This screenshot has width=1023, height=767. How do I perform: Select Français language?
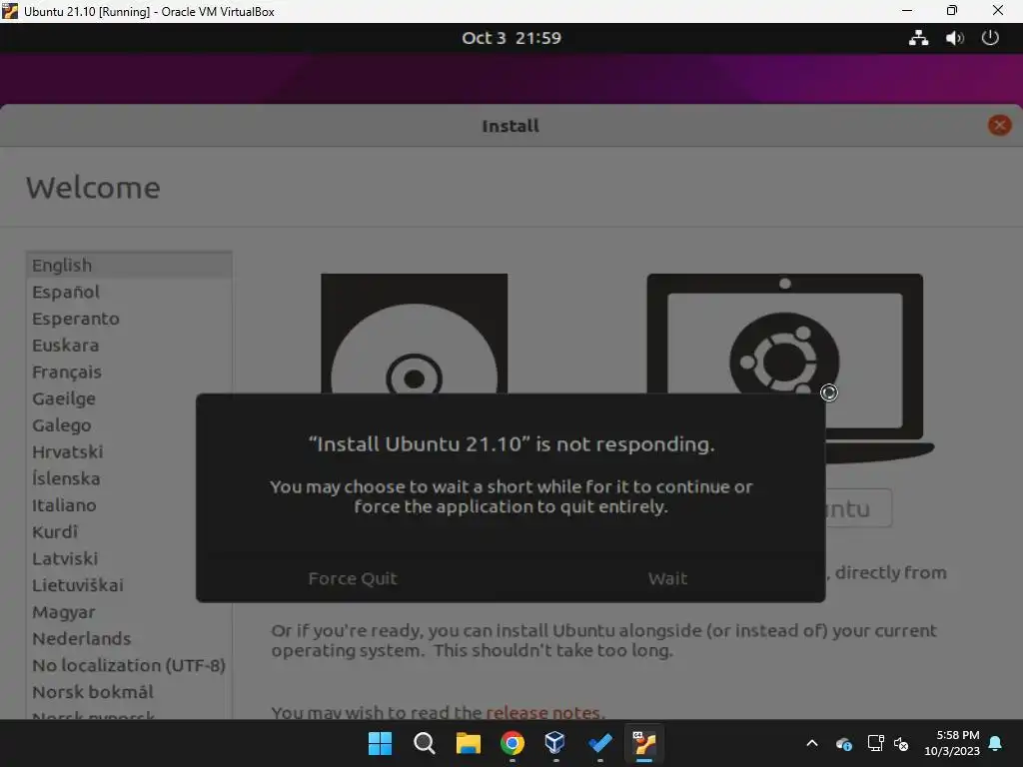tap(129, 373)
